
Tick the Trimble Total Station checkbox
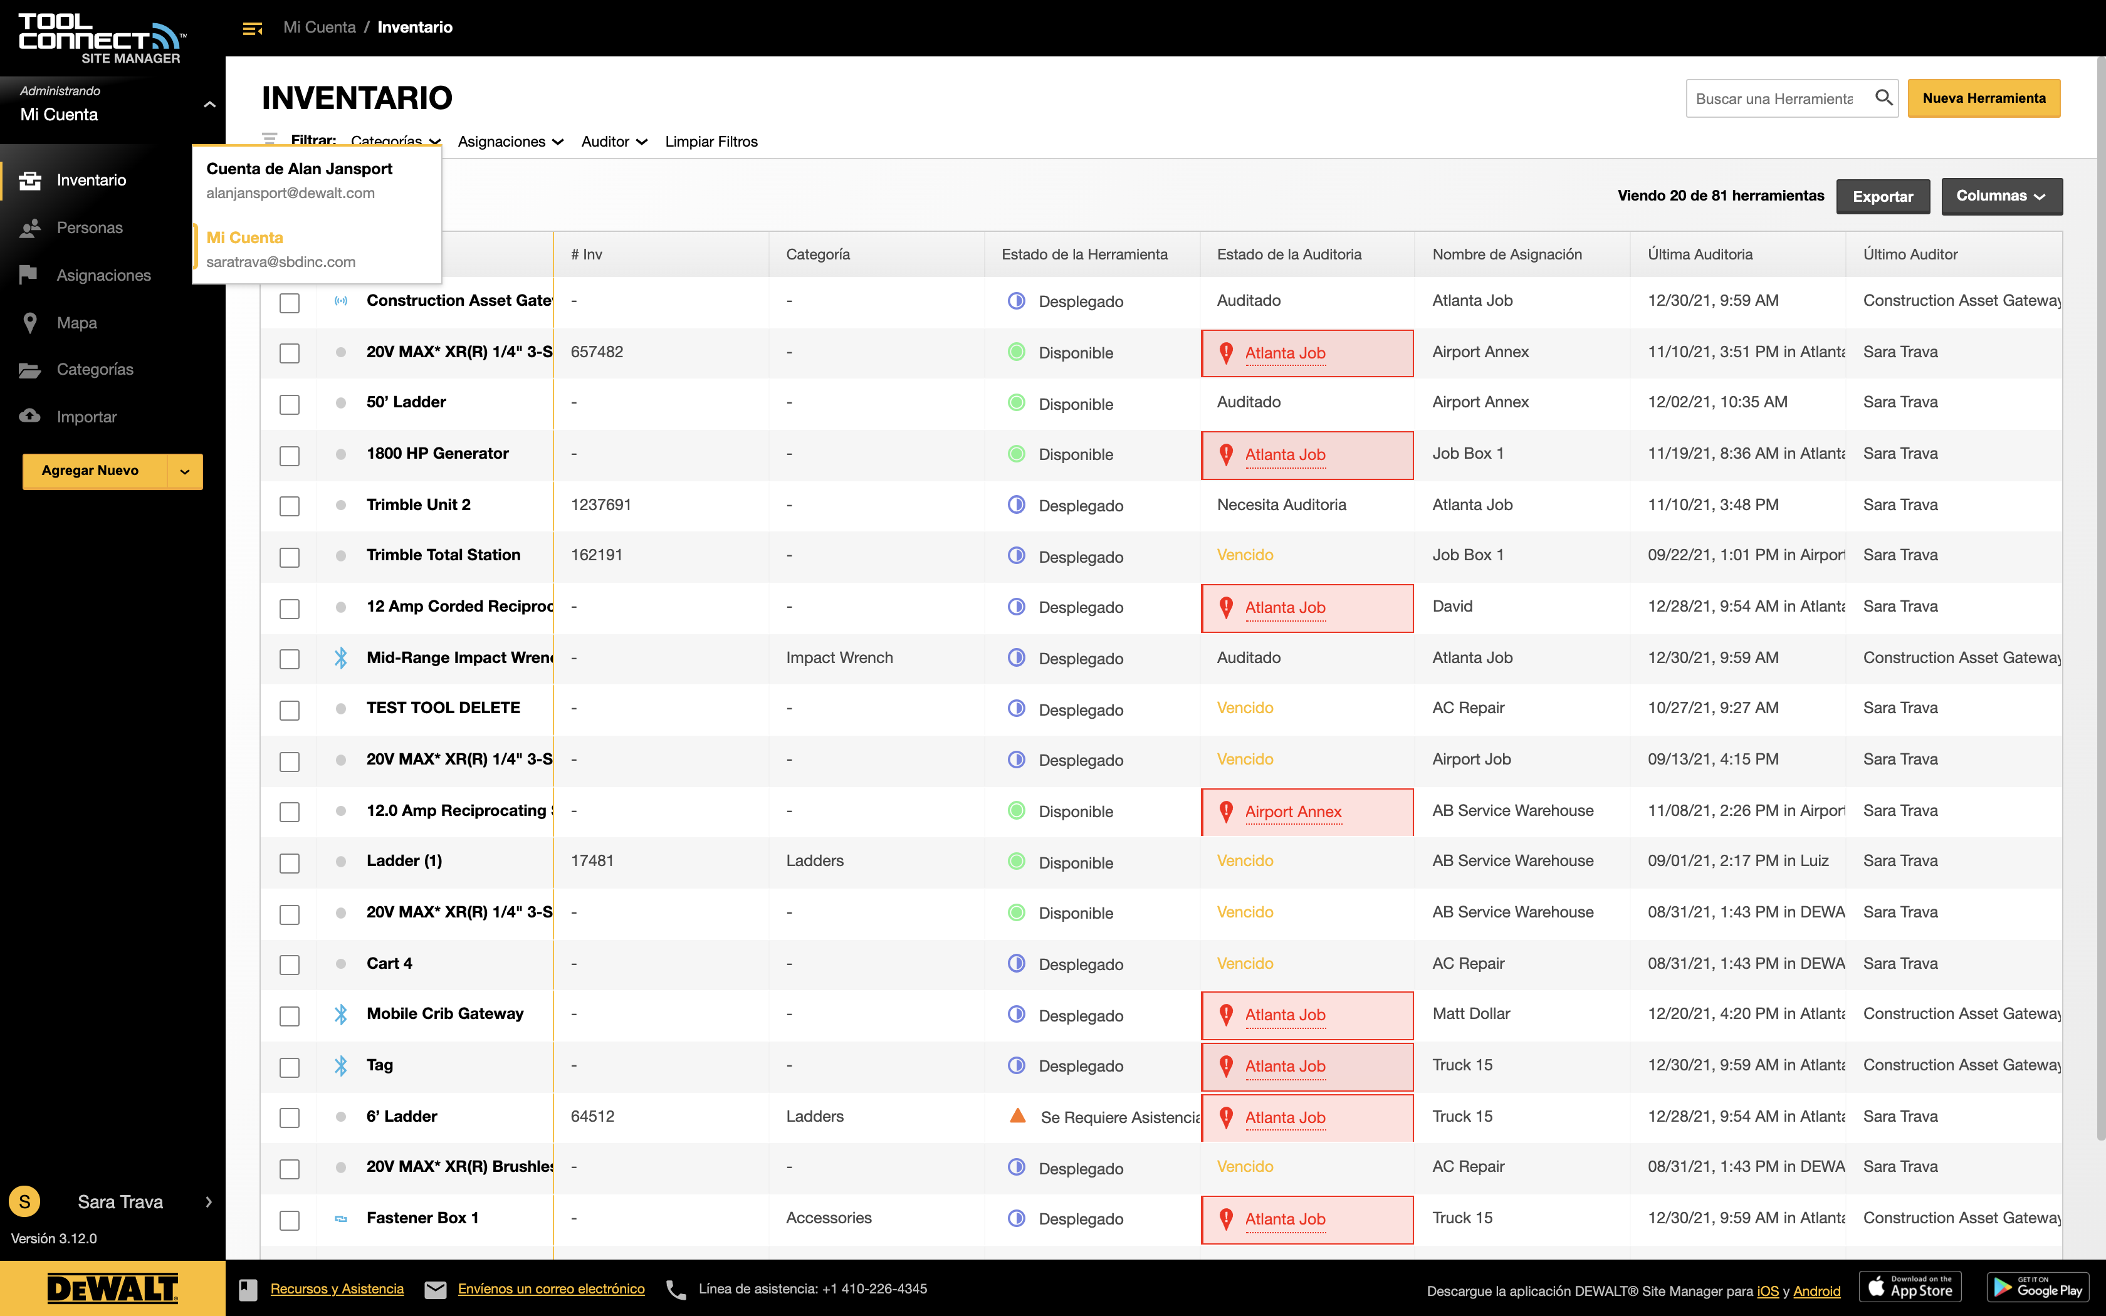point(290,557)
